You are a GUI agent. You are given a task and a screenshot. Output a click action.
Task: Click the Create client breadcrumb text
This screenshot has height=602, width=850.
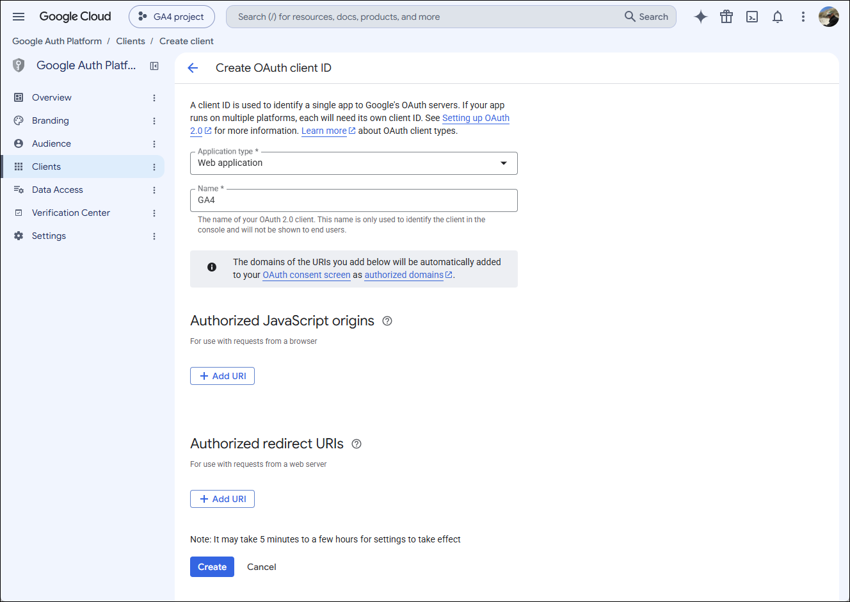click(186, 41)
